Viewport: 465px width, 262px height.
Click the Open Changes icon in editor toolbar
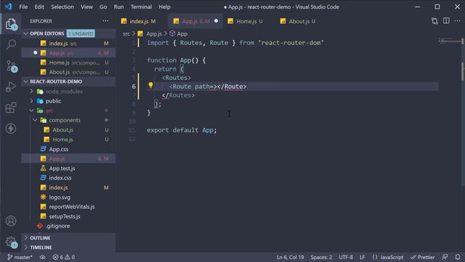434,21
